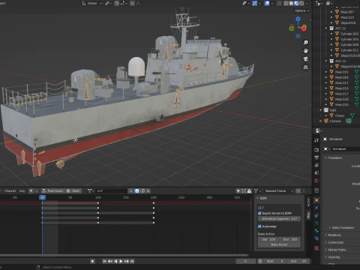
Task: Open the Object properties tab (orange square)
Action: [x=316, y=200]
